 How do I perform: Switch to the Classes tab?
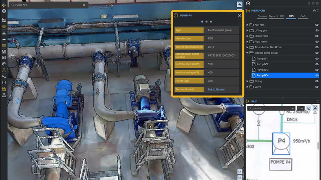(x=262, y=16)
